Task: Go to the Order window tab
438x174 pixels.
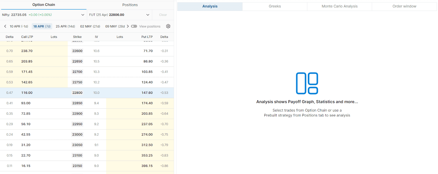Action: [404, 6]
